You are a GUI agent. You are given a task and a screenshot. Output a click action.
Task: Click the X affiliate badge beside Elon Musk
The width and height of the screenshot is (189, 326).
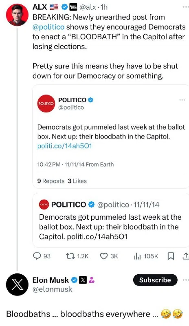click(83, 280)
